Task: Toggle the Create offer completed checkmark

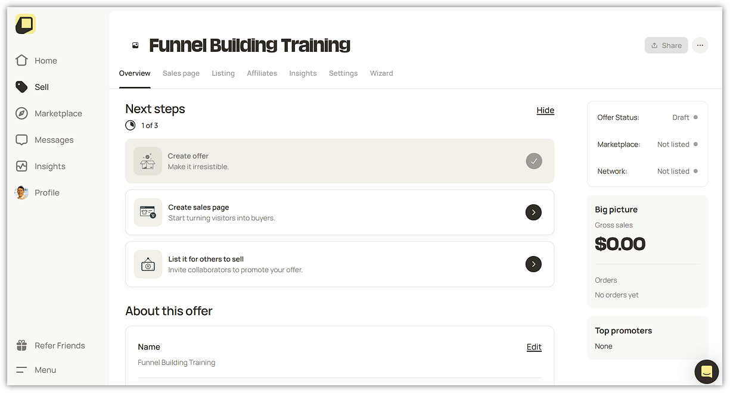Action: pyautogui.click(x=534, y=161)
